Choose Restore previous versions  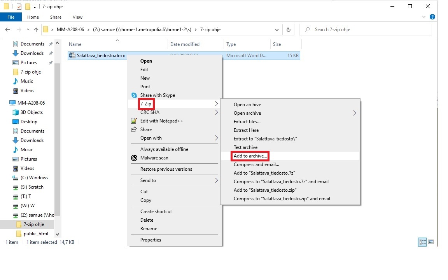[166, 169]
